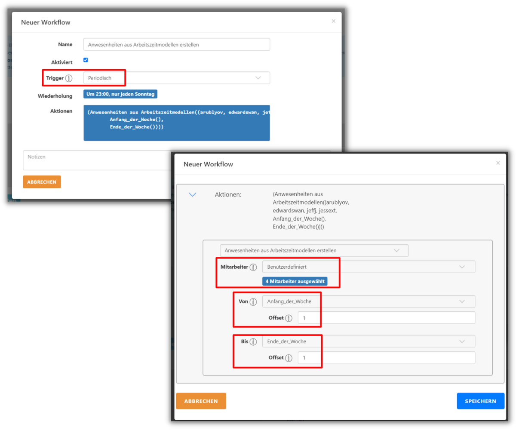Open the info hint for the Von Offset
The width and height of the screenshot is (516, 430).
pyautogui.click(x=289, y=318)
